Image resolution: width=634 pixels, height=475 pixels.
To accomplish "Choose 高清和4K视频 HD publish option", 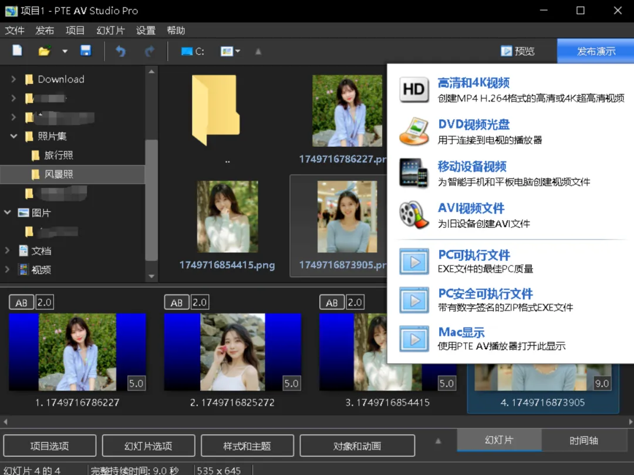I will pyautogui.click(x=511, y=89).
